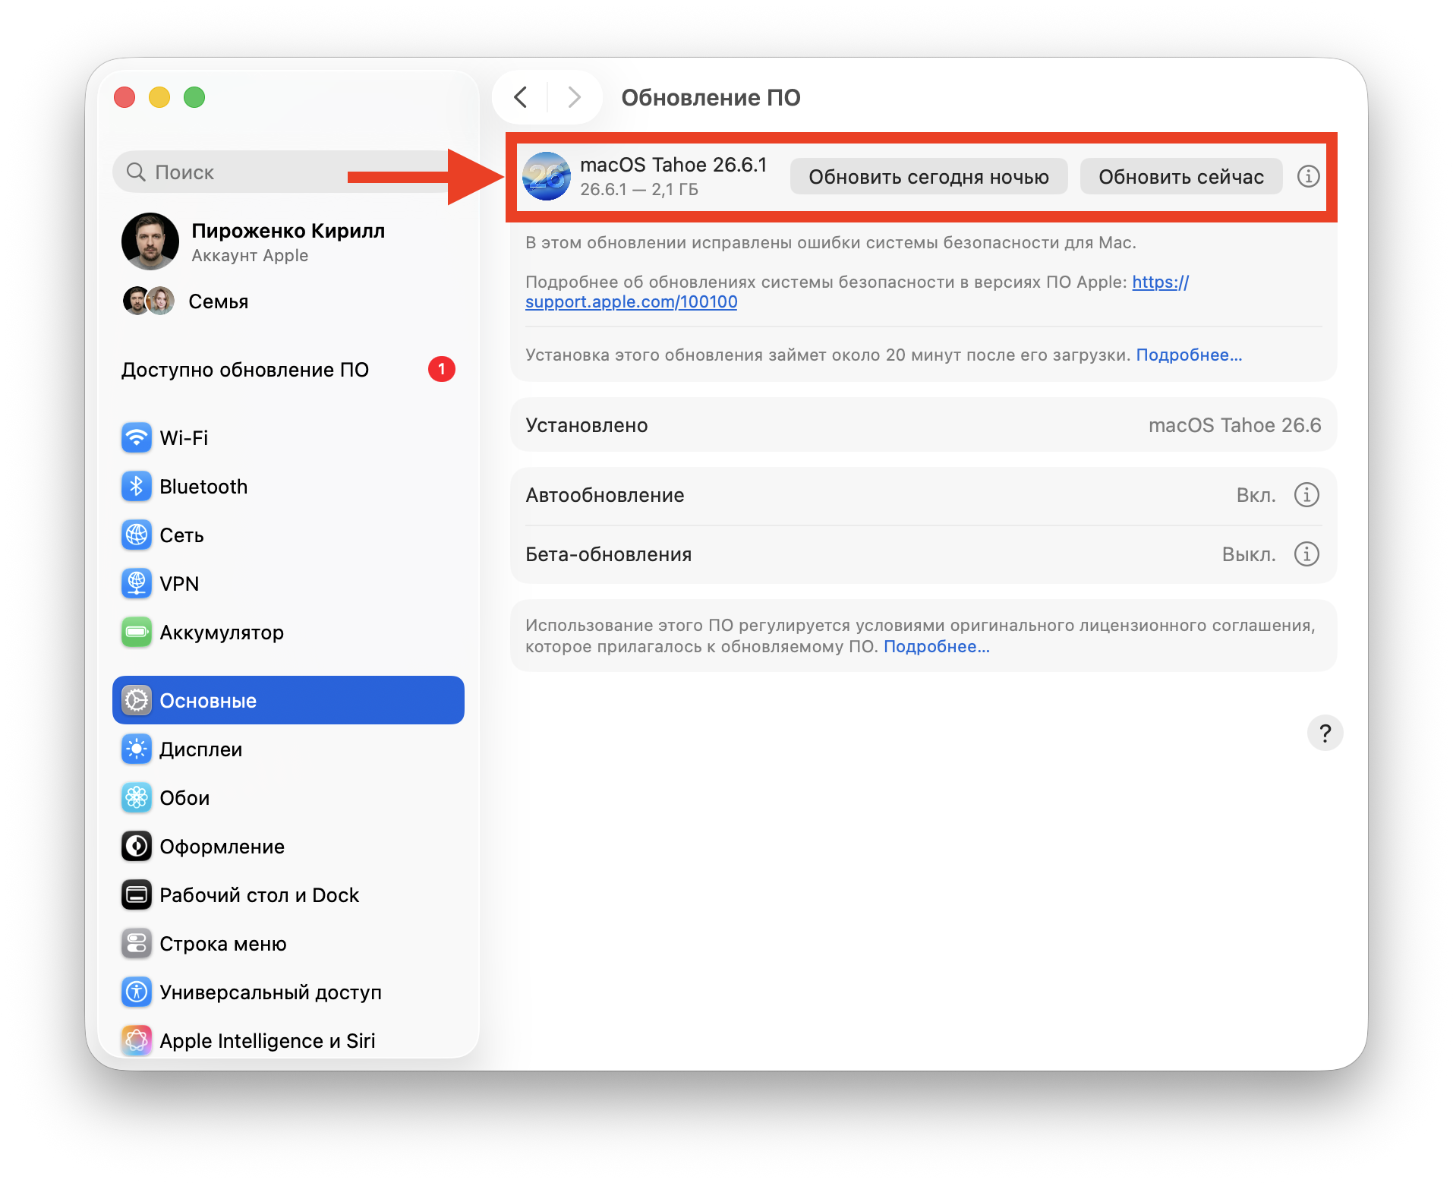Click the Аккаунт Apple subtitle

[250, 256]
